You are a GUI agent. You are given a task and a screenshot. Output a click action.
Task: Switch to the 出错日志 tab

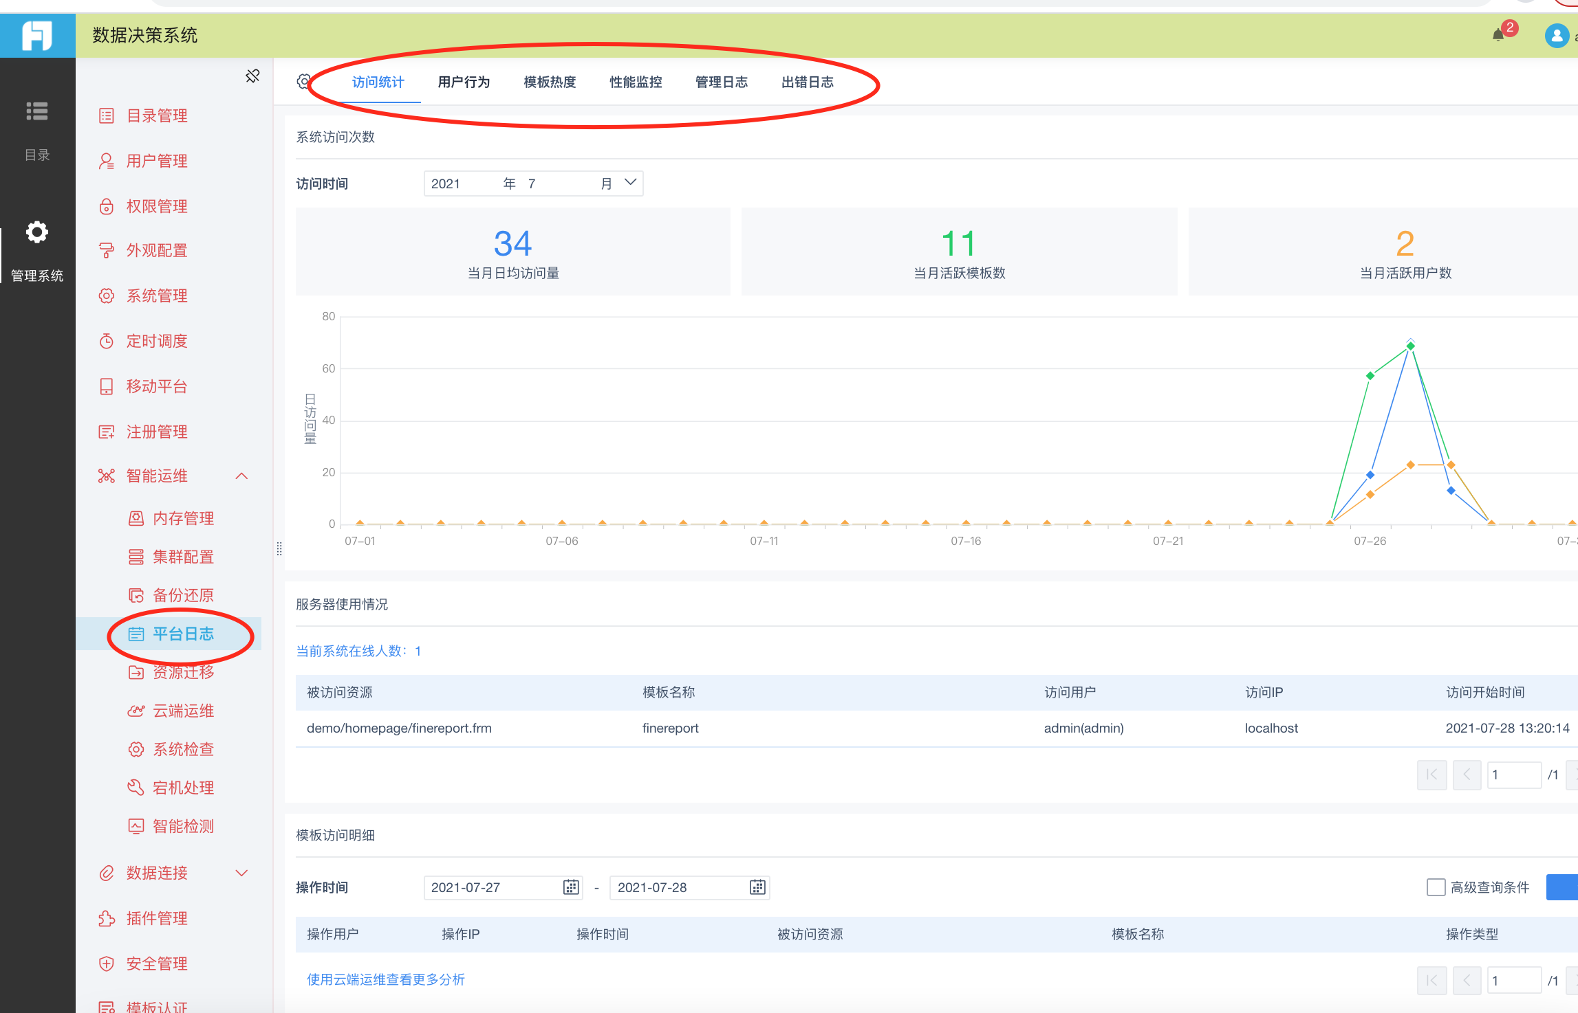808,82
